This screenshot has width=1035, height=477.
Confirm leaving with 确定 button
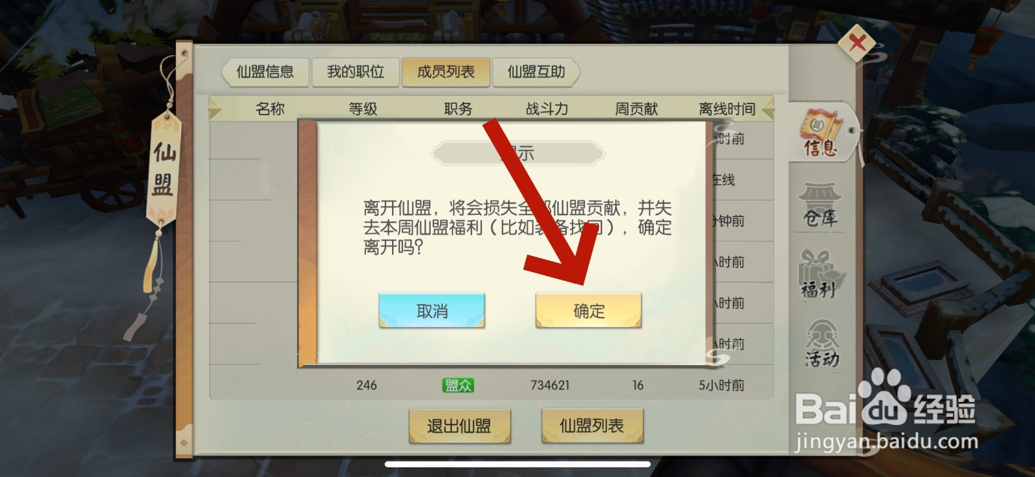588,311
